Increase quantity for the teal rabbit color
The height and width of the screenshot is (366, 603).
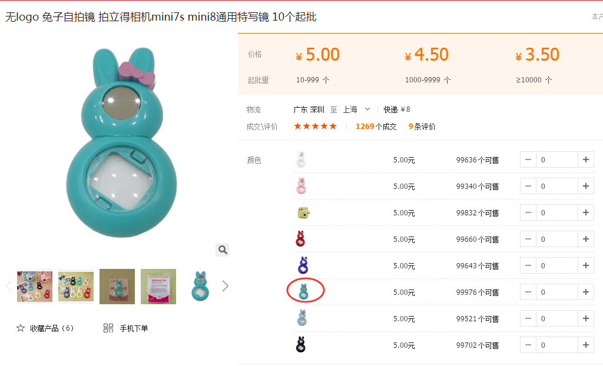[586, 292]
